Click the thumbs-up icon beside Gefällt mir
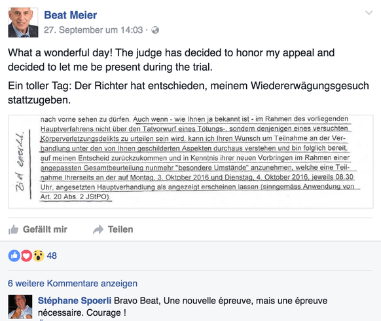The image size is (381, 321). click(14, 229)
